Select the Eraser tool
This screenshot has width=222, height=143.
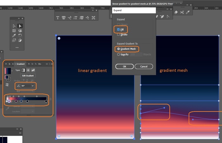pos(176,12)
